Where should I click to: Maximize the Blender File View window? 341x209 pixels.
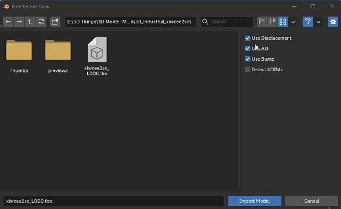(313, 7)
